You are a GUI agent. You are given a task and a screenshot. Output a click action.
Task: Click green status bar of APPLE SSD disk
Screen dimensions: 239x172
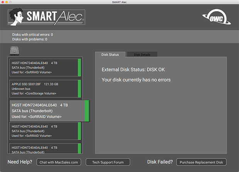pos(79,89)
